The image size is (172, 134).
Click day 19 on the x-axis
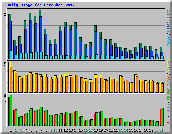pos(101,130)
